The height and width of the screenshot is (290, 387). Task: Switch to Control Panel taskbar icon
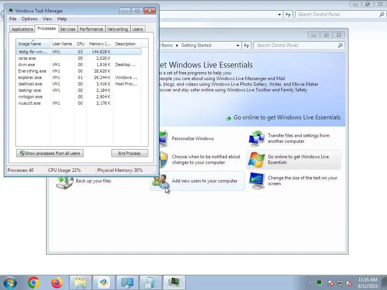tap(127, 282)
